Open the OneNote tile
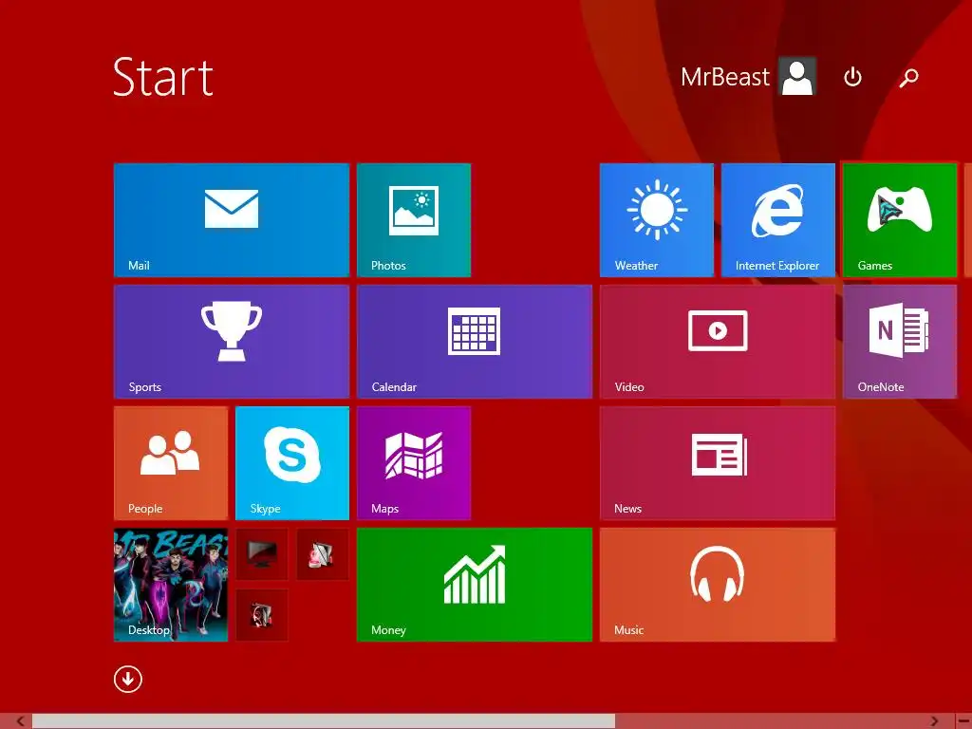This screenshot has width=972, height=729. point(900,342)
